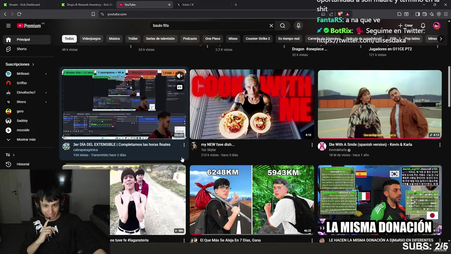Open Die With A Smile video title

click(370, 145)
